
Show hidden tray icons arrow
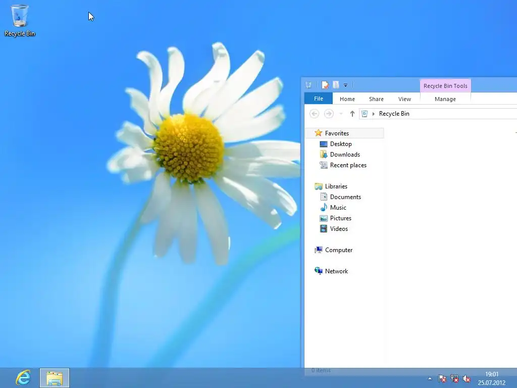pyautogui.click(x=430, y=379)
